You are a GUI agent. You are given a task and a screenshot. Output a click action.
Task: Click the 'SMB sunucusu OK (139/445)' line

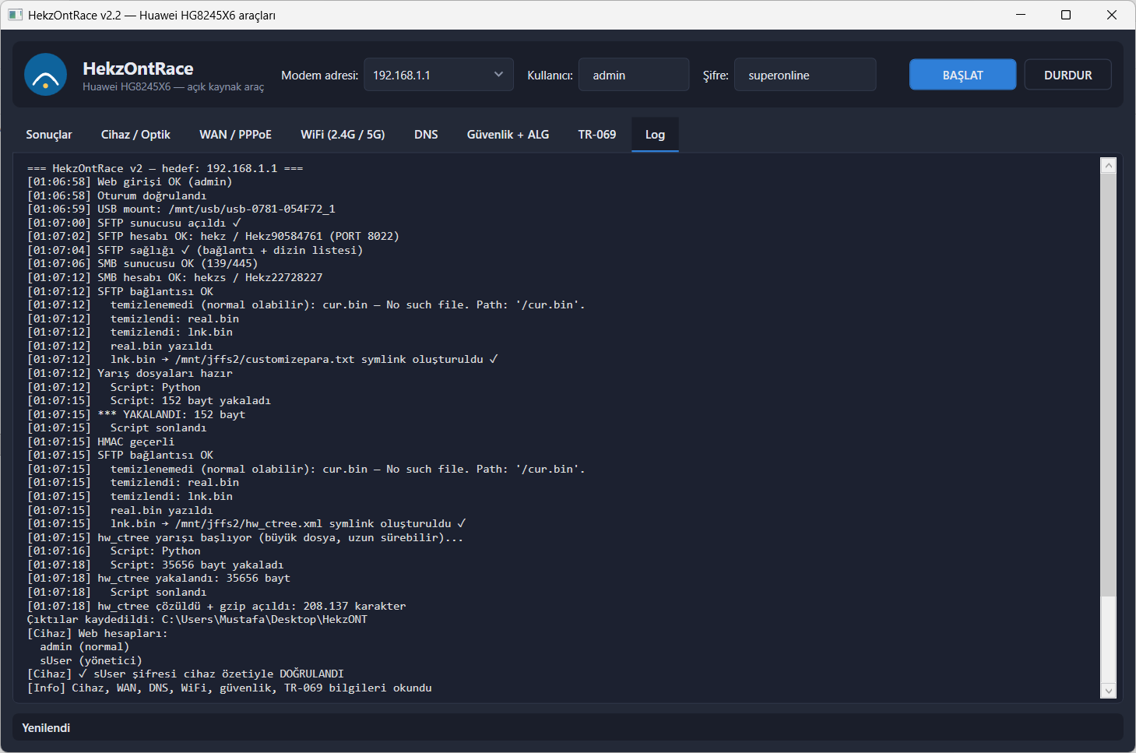(142, 263)
